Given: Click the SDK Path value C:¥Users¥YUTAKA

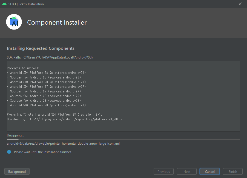Looking at the screenshot, I should click(58, 57).
